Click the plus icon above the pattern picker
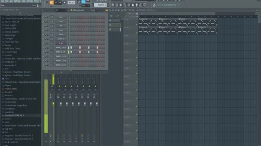This screenshot has width=261, height=146. (111, 16)
